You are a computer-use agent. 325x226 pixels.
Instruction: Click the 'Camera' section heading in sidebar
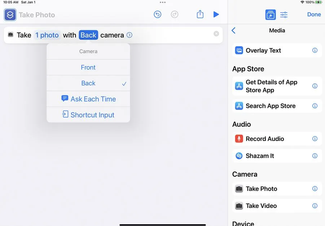click(x=245, y=174)
